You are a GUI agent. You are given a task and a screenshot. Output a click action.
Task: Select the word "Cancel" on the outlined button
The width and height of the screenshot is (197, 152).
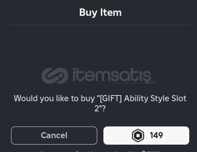pos(54,135)
